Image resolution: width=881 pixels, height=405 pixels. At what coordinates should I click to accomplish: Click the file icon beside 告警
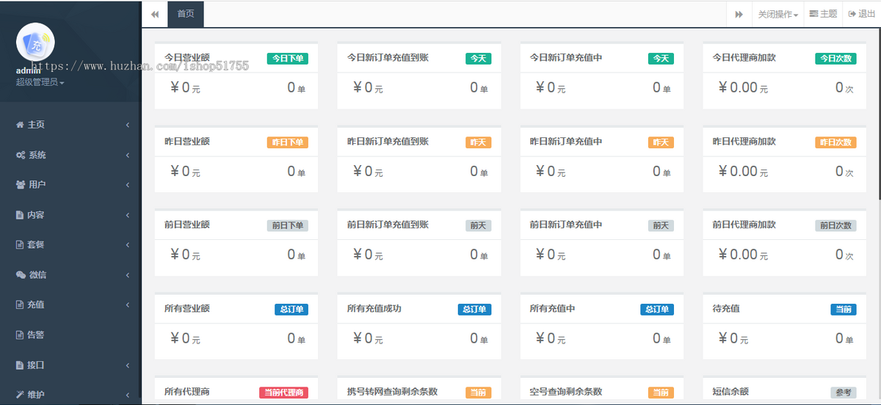20,335
